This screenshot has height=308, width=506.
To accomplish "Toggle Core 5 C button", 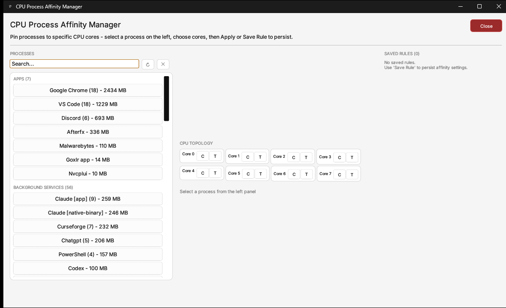I will click(248, 174).
